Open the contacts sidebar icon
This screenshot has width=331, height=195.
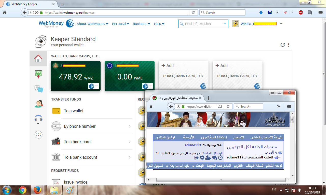point(38,104)
